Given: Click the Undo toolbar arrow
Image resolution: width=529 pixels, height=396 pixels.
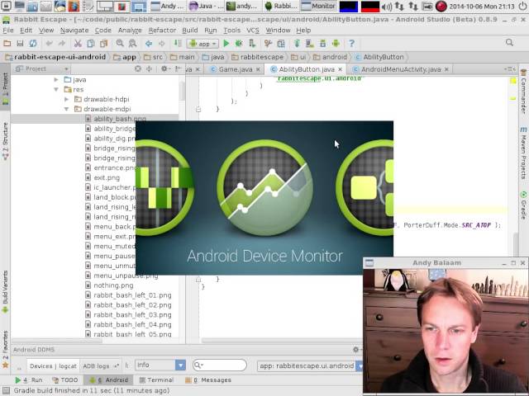Looking at the screenshot, I should [50, 44].
